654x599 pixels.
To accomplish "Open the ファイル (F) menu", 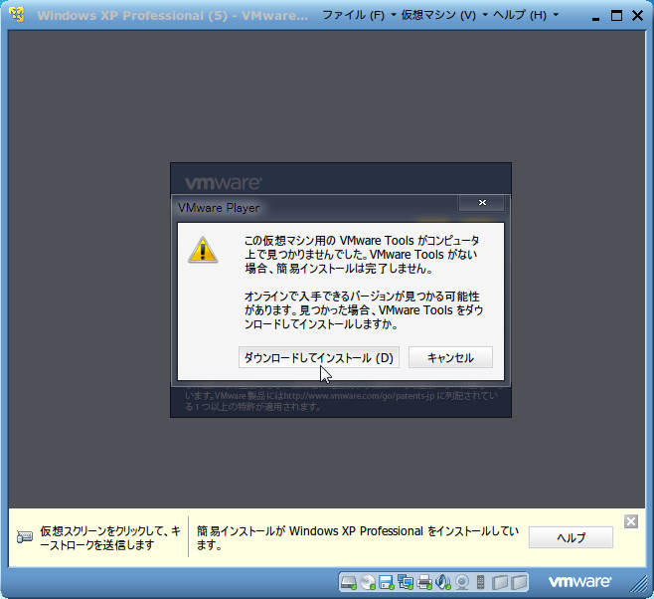I will [x=353, y=16].
